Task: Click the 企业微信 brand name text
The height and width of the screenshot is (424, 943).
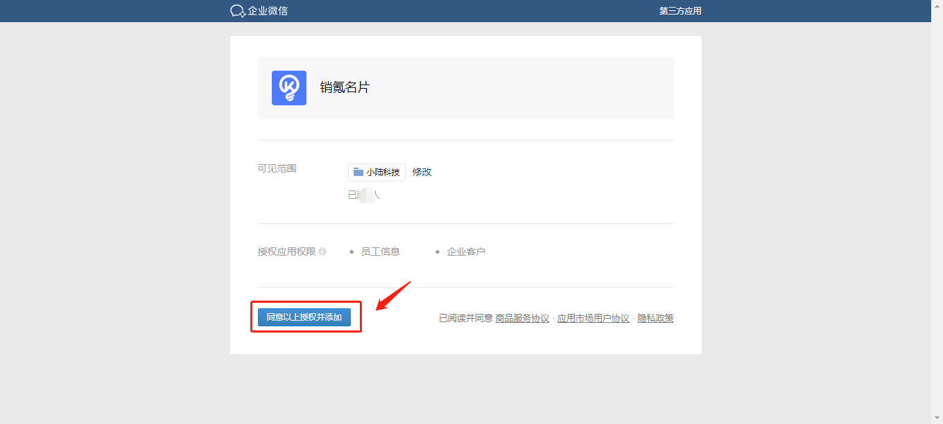Action: tap(268, 11)
